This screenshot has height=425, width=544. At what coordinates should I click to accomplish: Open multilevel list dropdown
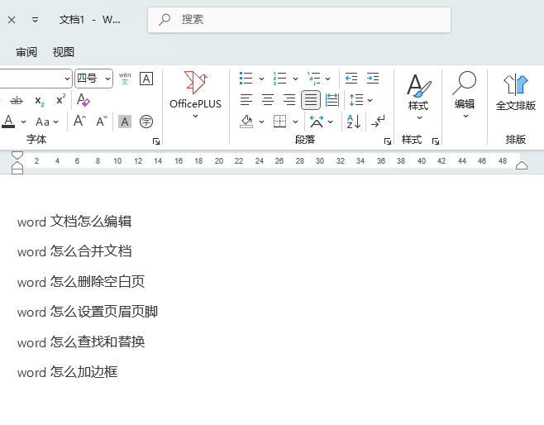tap(327, 79)
